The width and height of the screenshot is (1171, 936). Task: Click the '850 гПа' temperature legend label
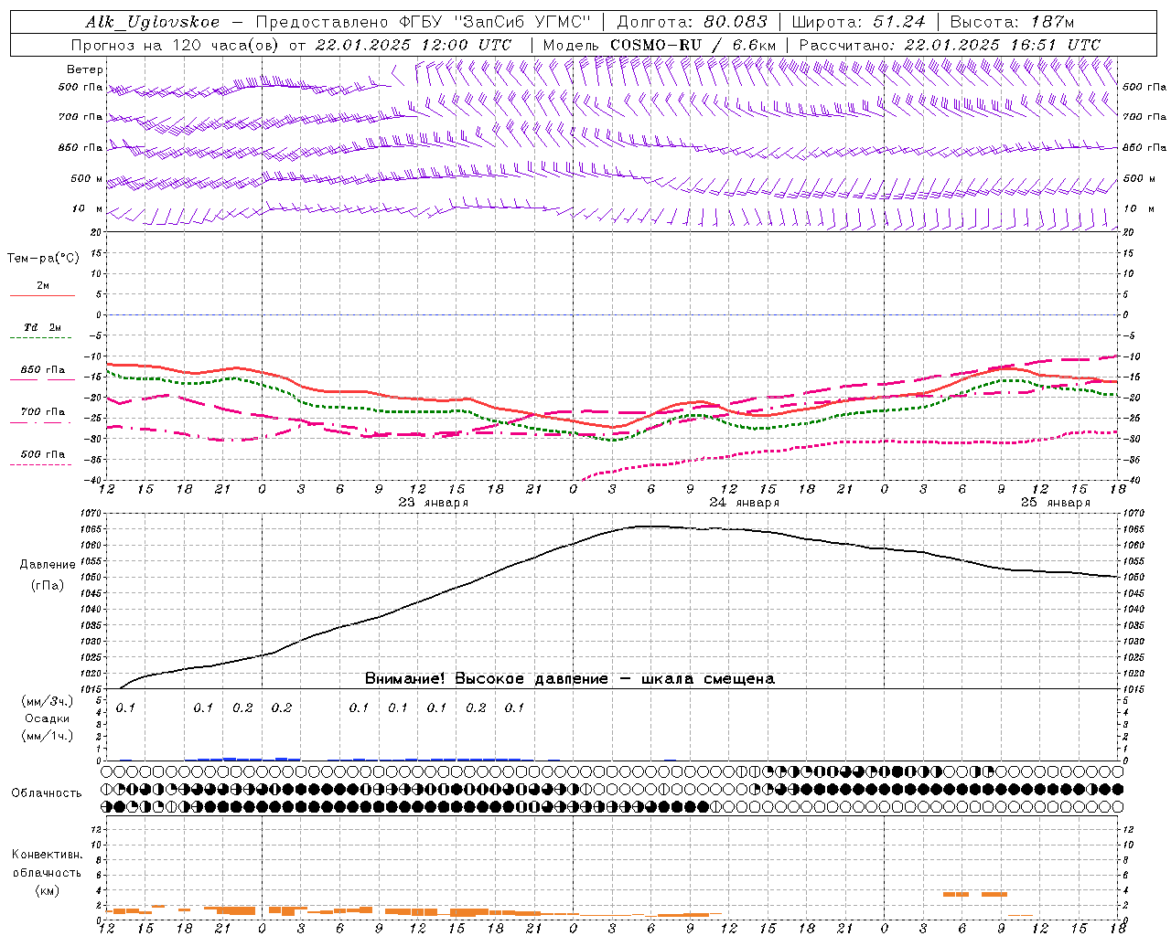(x=43, y=370)
